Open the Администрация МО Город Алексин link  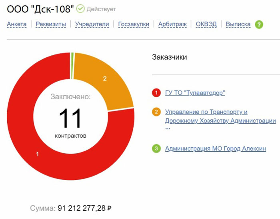[x=215, y=149]
